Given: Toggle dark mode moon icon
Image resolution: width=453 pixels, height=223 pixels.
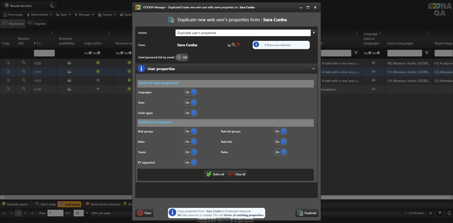Looking at the screenshot, I should (53, 5).
